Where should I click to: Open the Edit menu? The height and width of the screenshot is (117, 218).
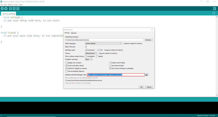(x=5, y=5)
